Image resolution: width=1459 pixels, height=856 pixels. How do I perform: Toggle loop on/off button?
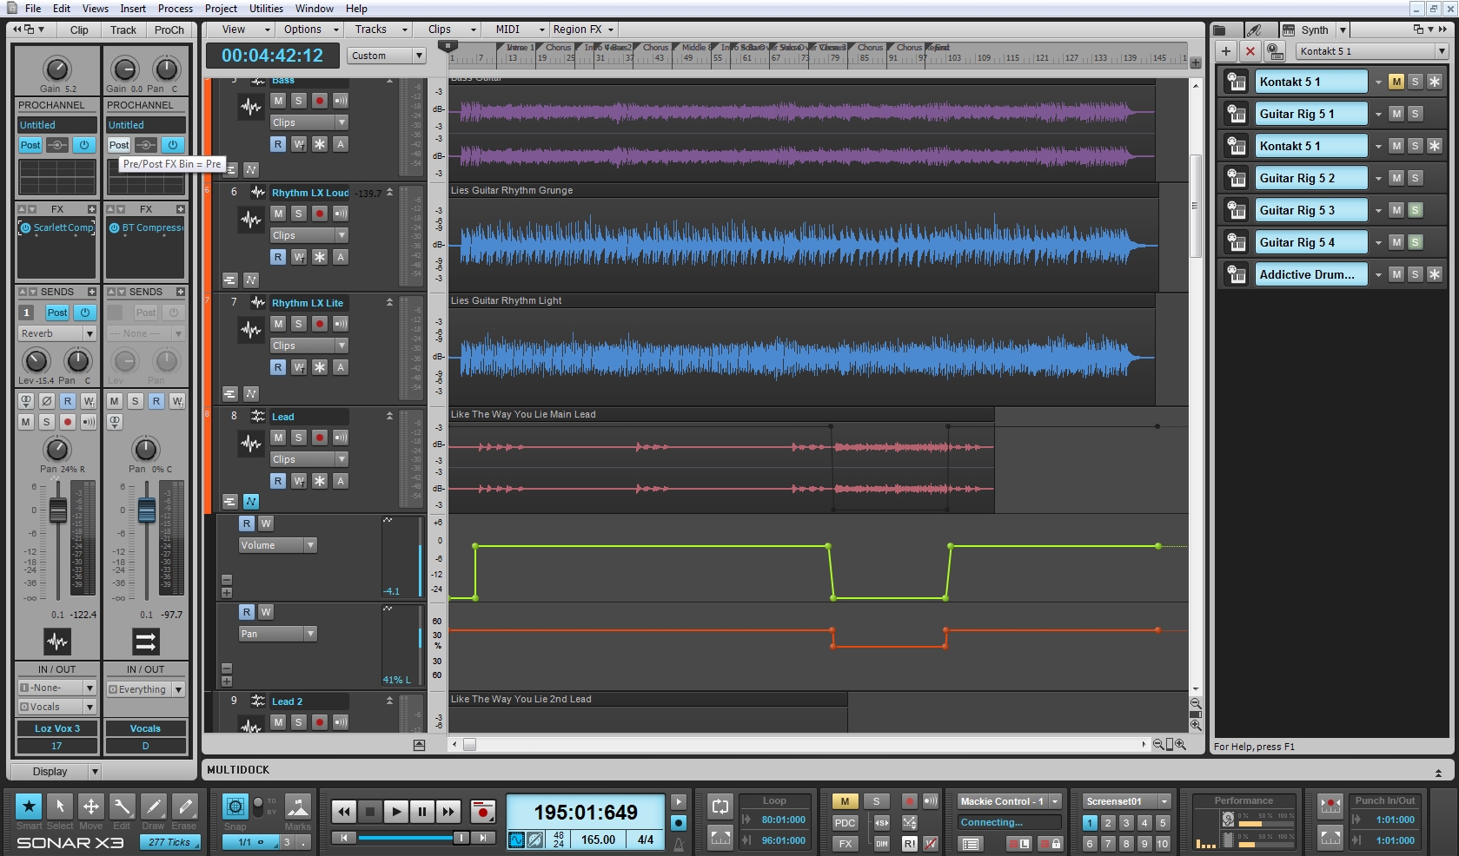click(720, 806)
